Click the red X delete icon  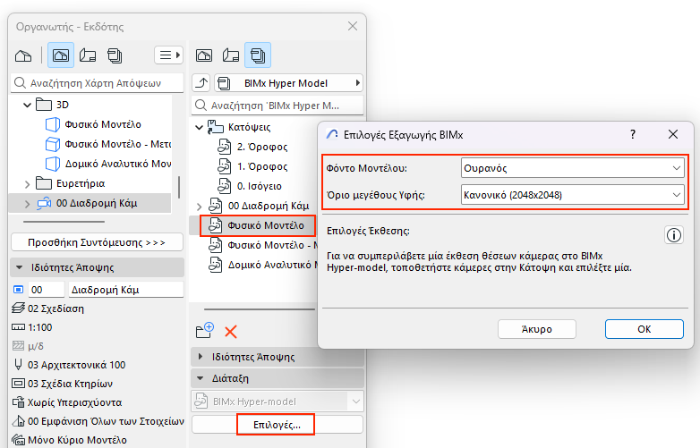(x=231, y=332)
